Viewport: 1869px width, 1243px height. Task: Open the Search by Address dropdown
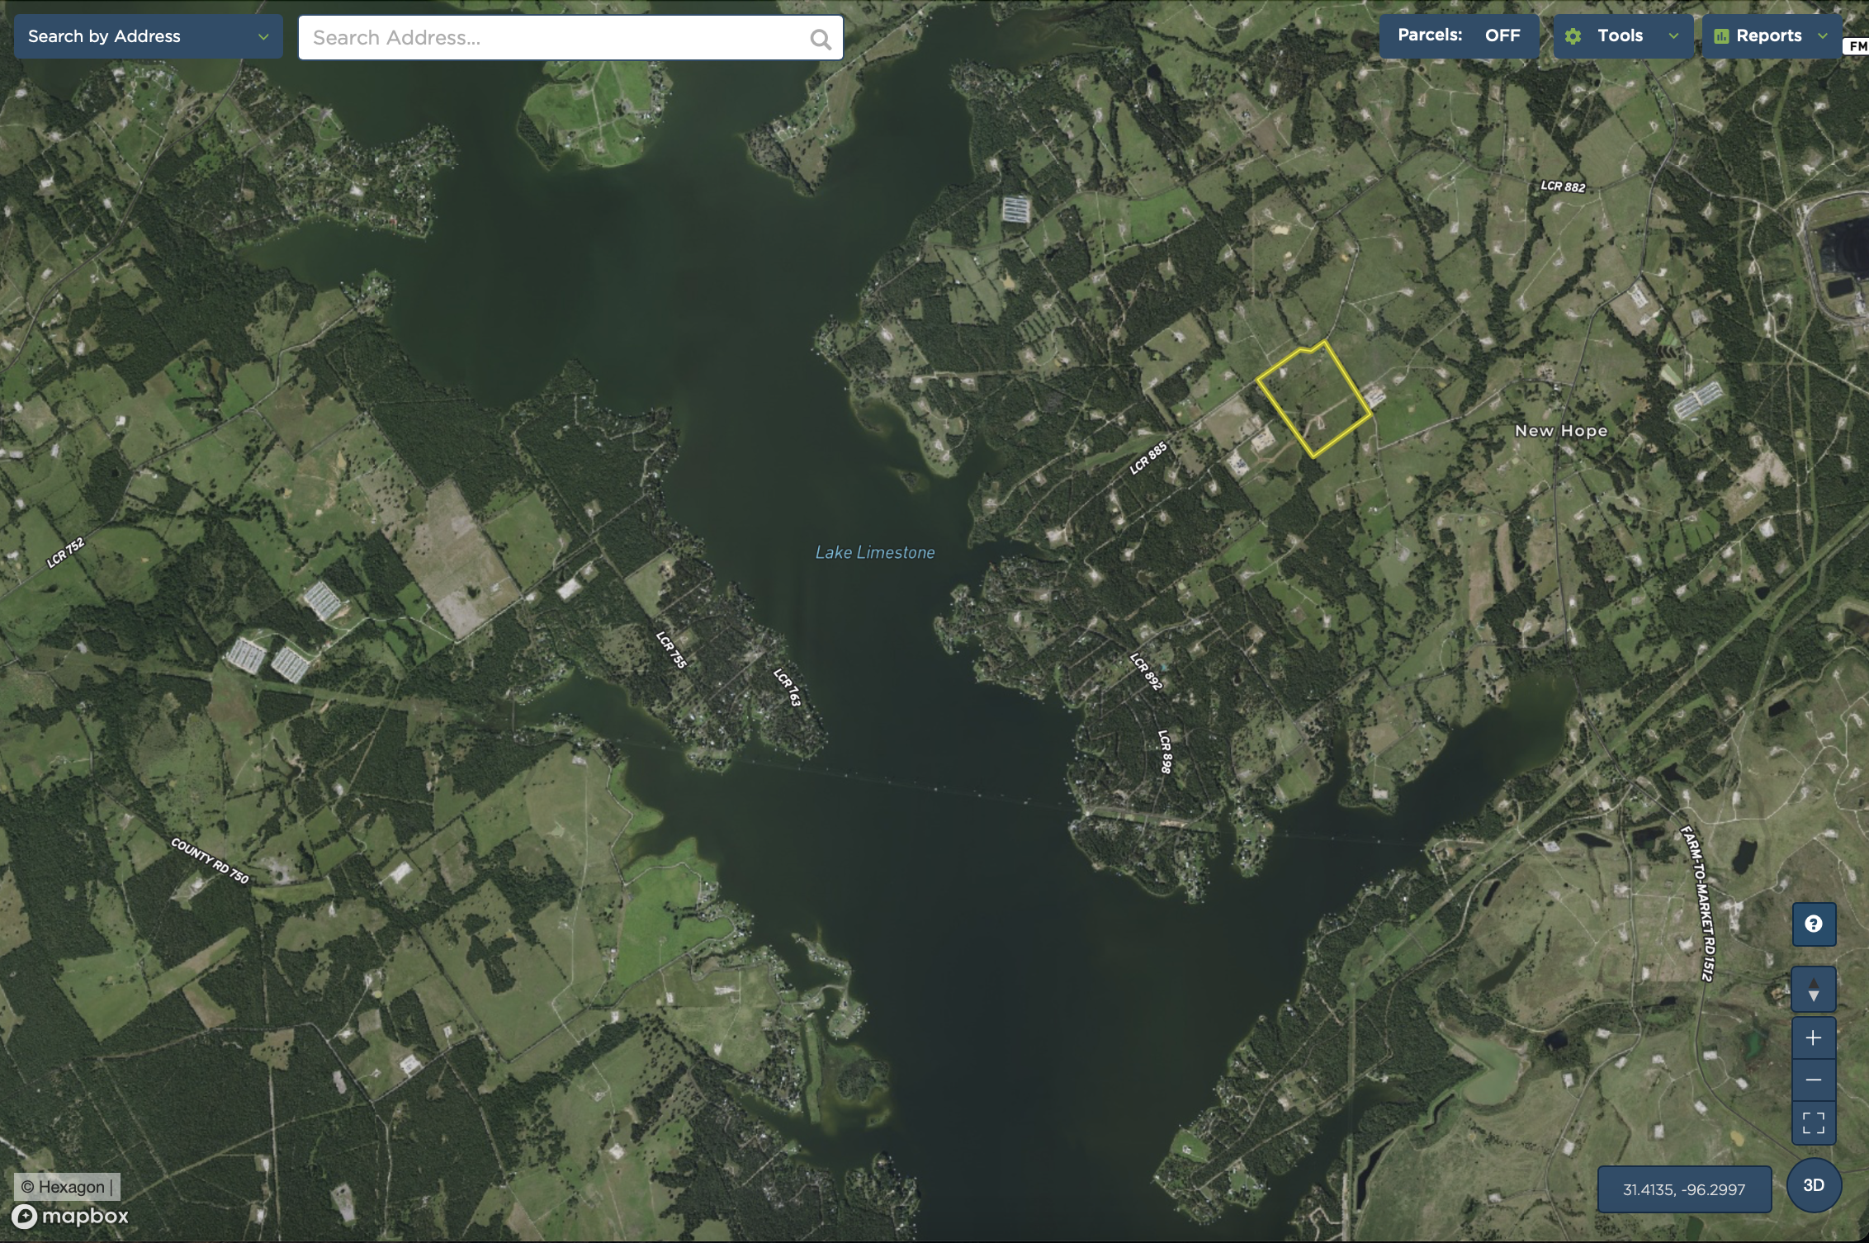149,36
